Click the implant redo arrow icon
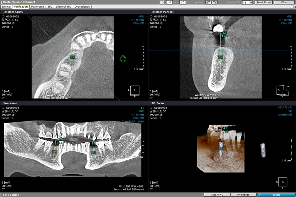The height and width of the screenshot is (197, 296). point(215,2)
